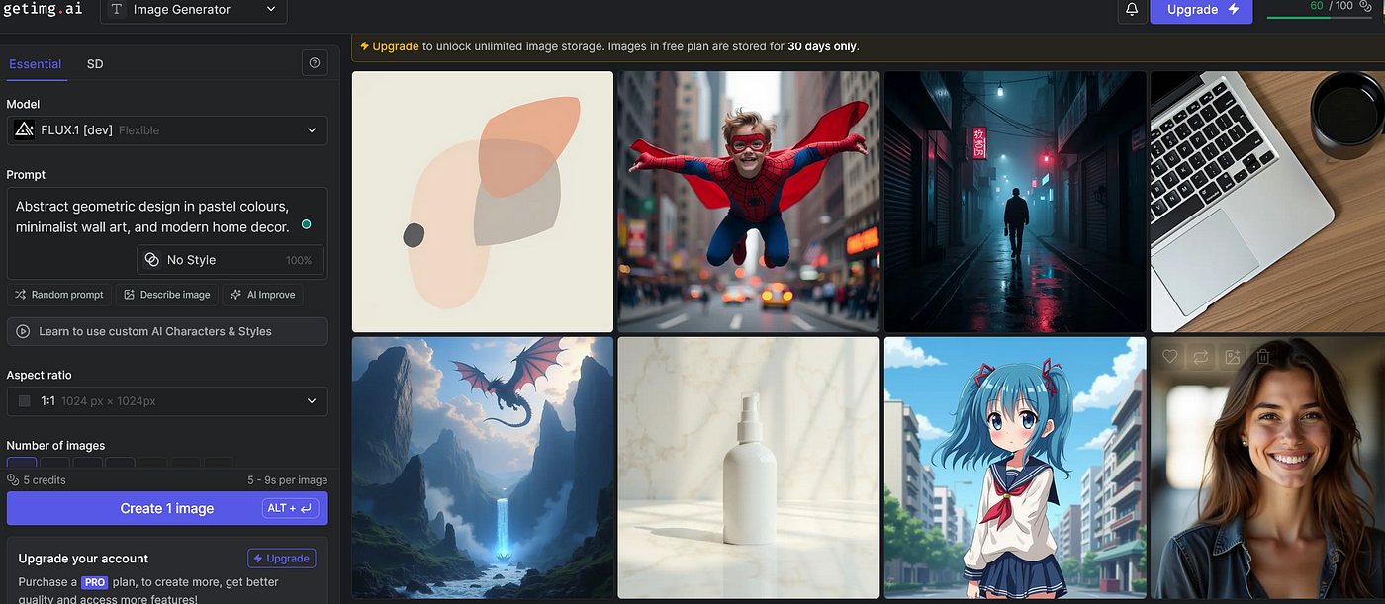Viewport: 1385px width, 604px height.
Task: Click the help question mark icon
Action: coord(315,63)
